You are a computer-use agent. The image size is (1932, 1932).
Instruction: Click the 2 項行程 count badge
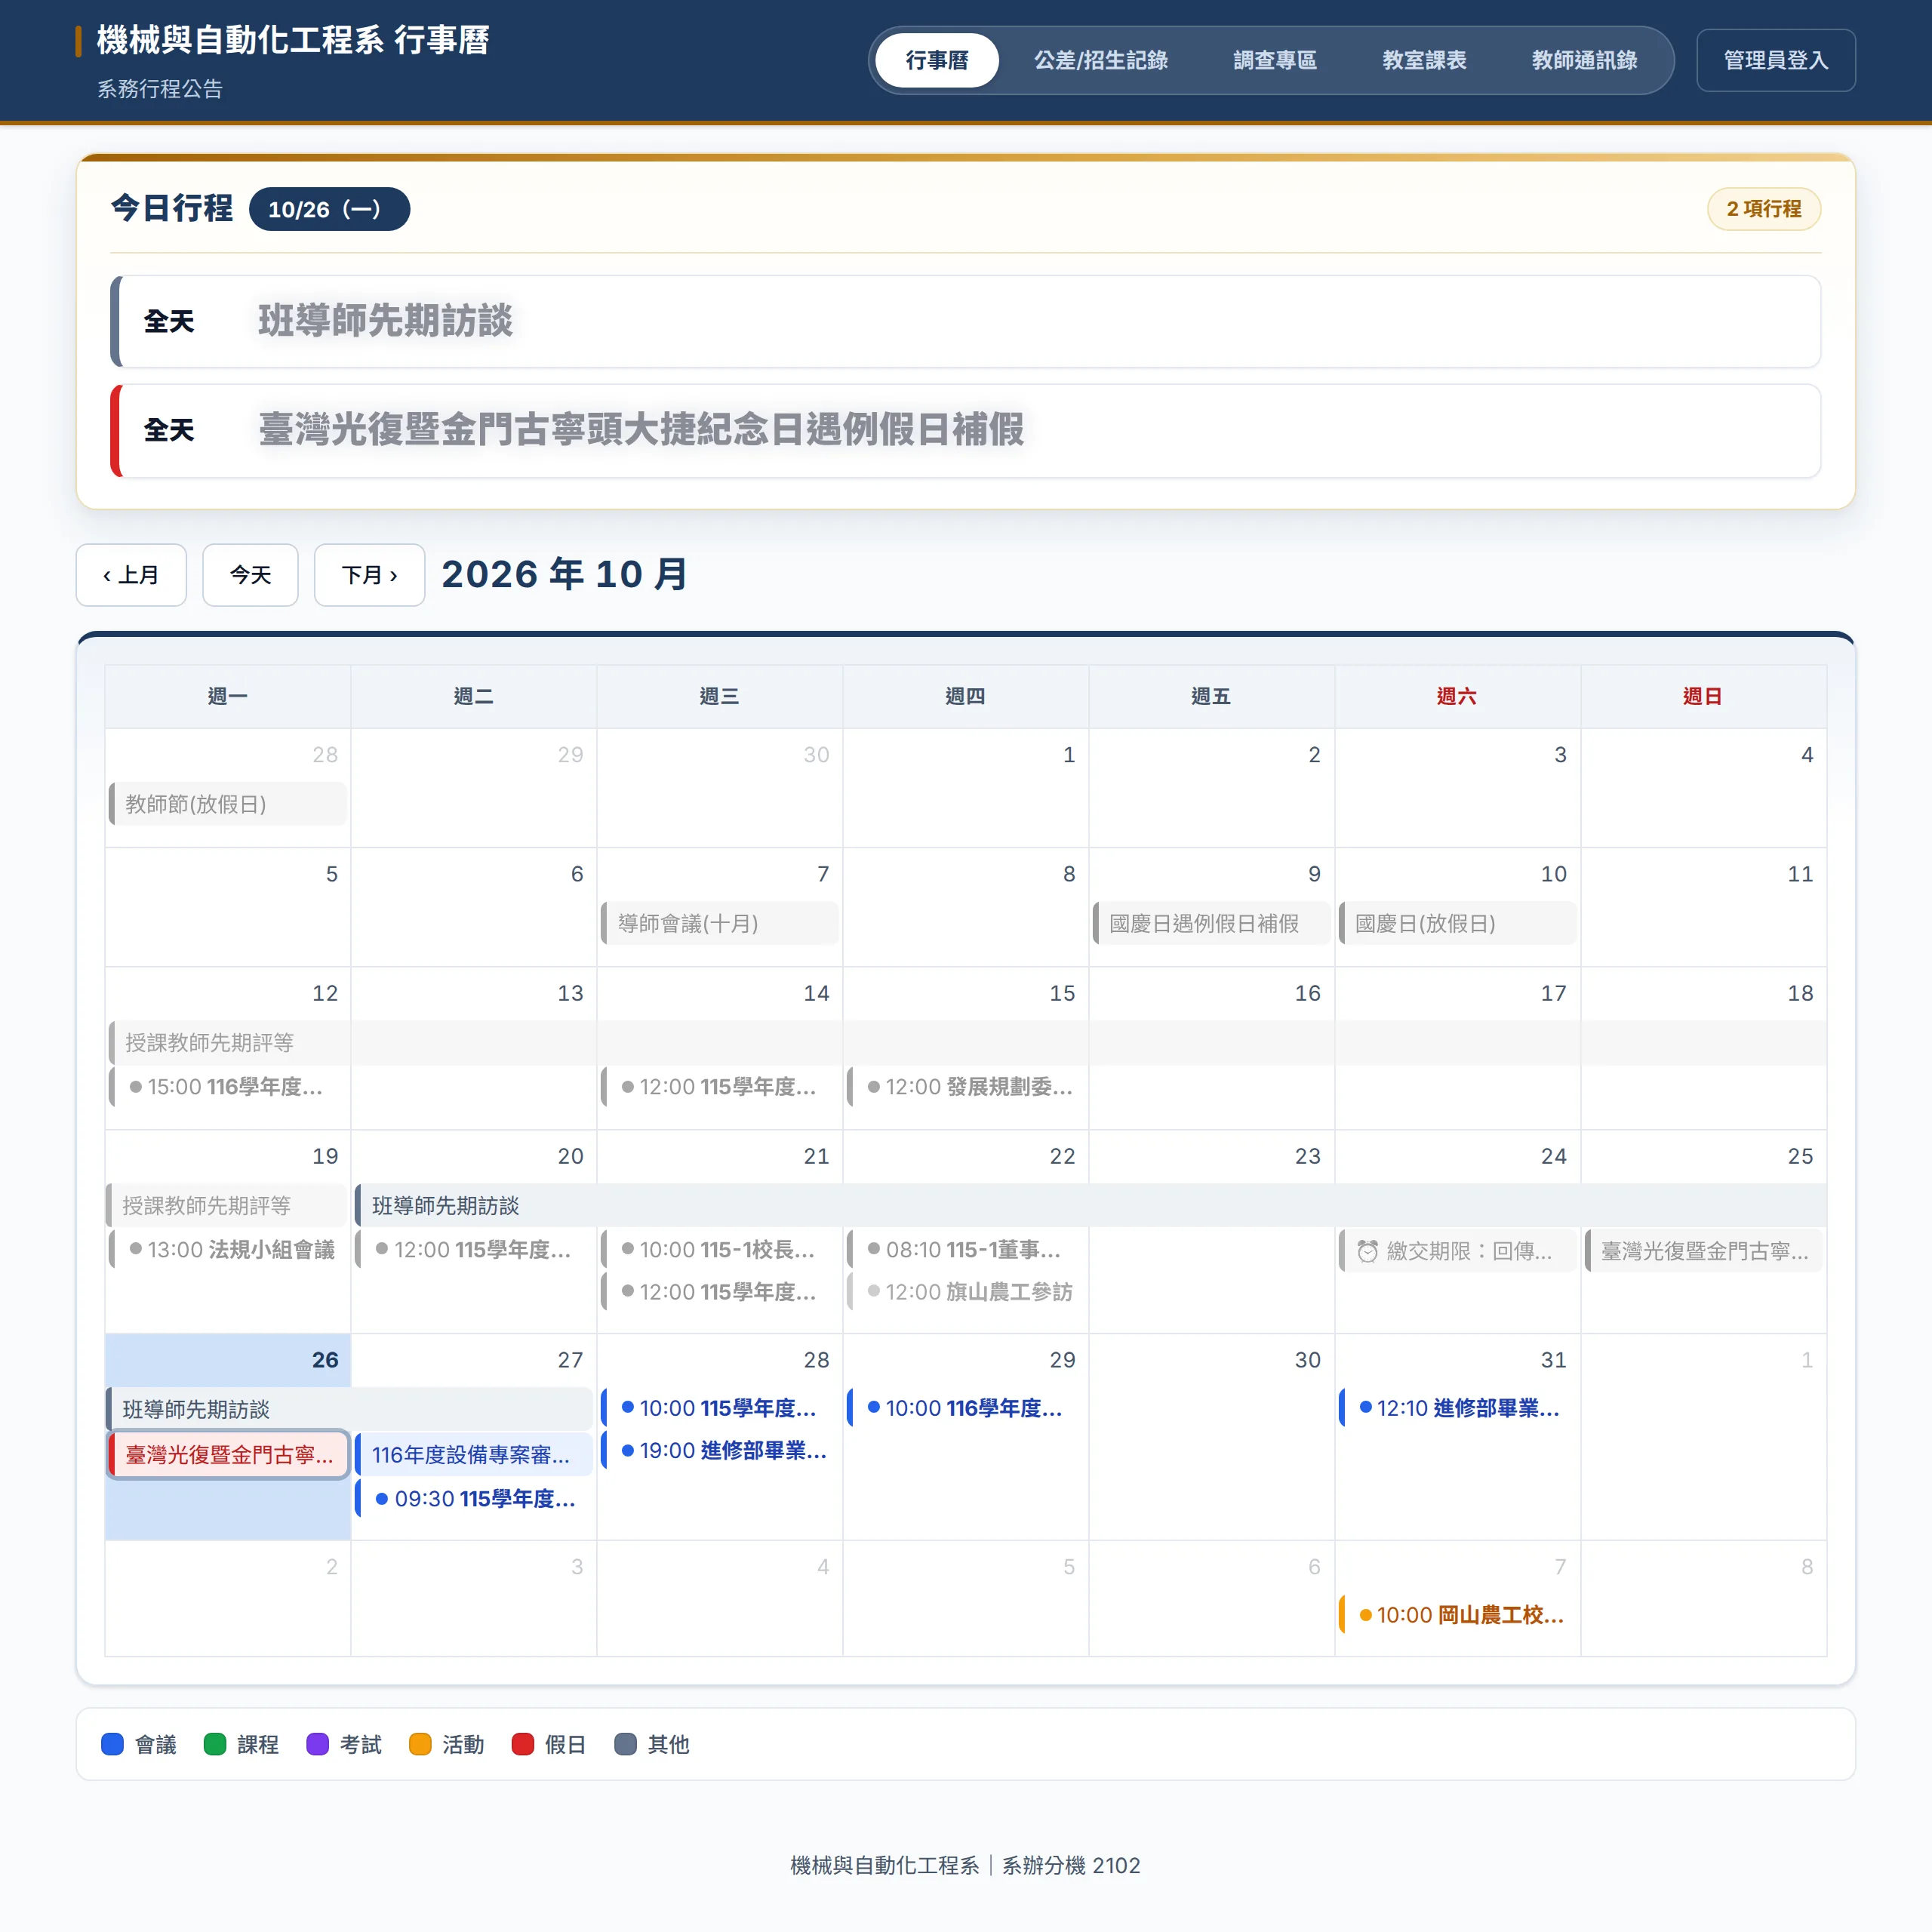[1763, 209]
